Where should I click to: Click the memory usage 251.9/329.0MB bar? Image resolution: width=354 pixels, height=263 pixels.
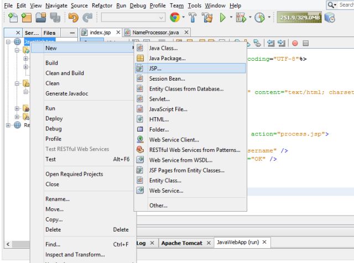tap(299, 17)
